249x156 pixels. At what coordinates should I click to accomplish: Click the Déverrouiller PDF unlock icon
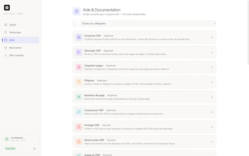[x=79, y=142]
